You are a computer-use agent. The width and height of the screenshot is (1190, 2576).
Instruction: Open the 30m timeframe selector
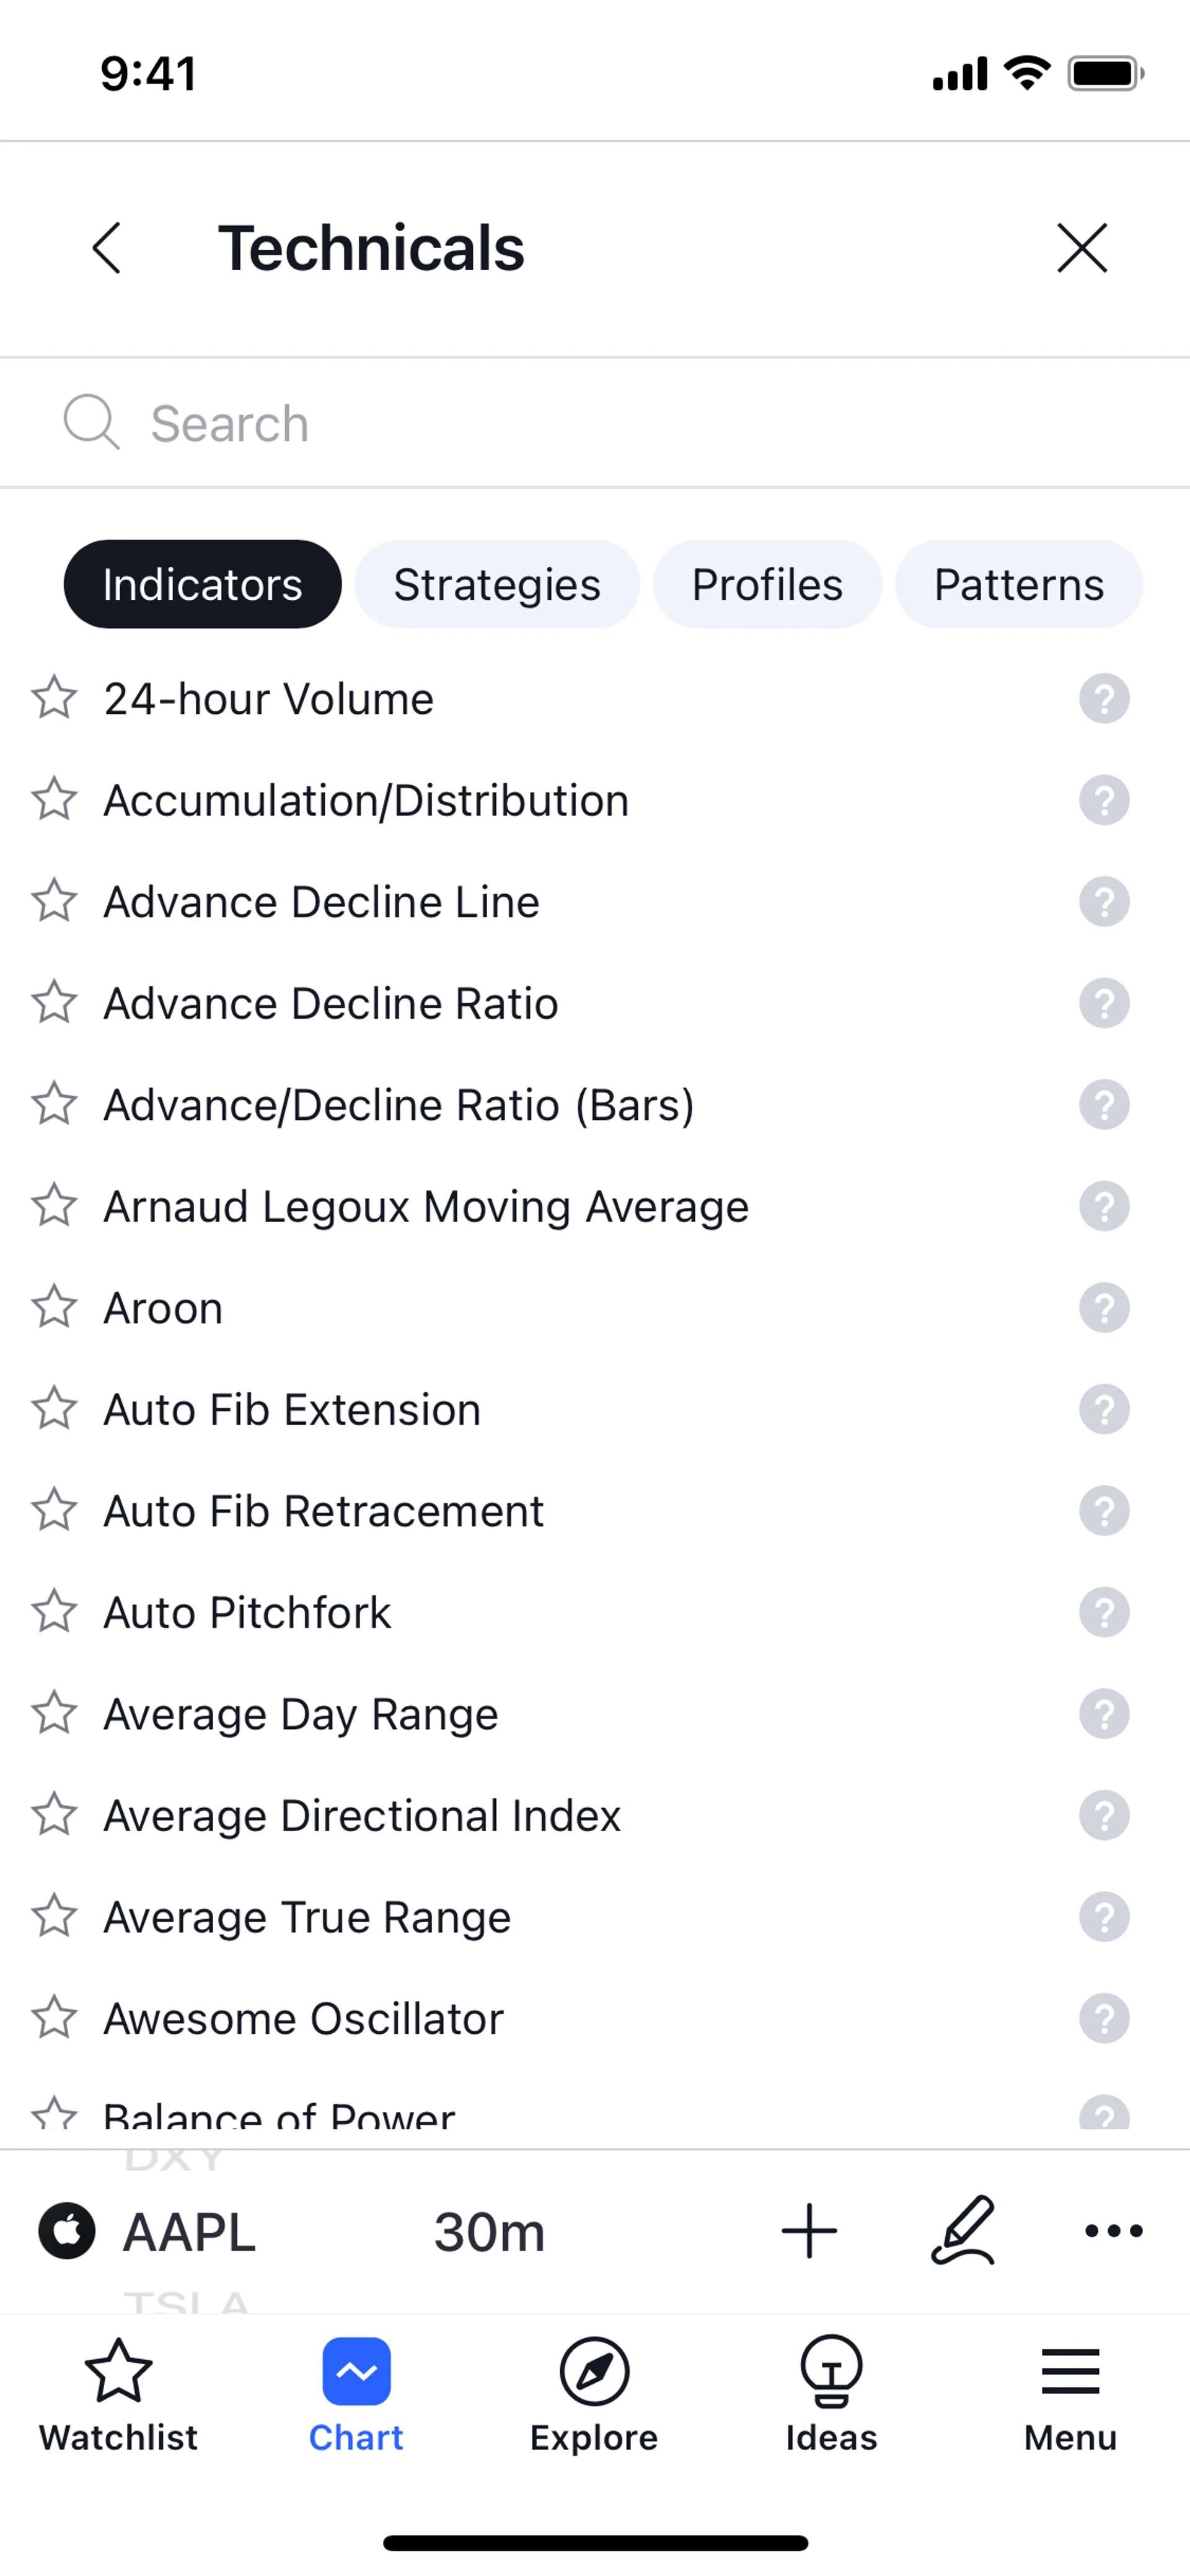pyautogui.click(x=489, y=2232)
